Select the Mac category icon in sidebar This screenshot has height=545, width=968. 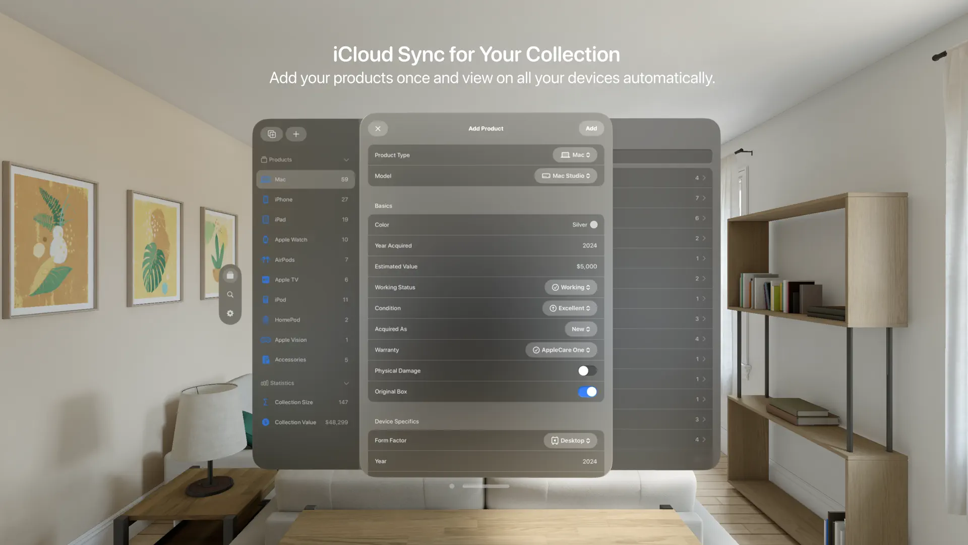[266, 179]
